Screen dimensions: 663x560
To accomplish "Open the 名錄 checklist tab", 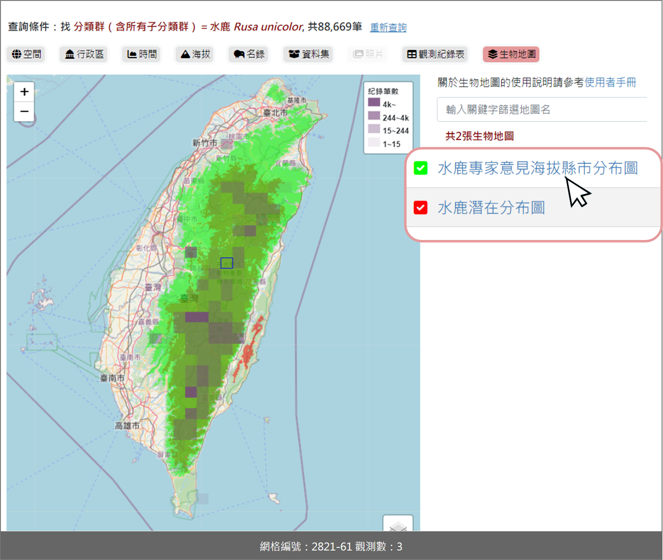I will coord(249,54).
